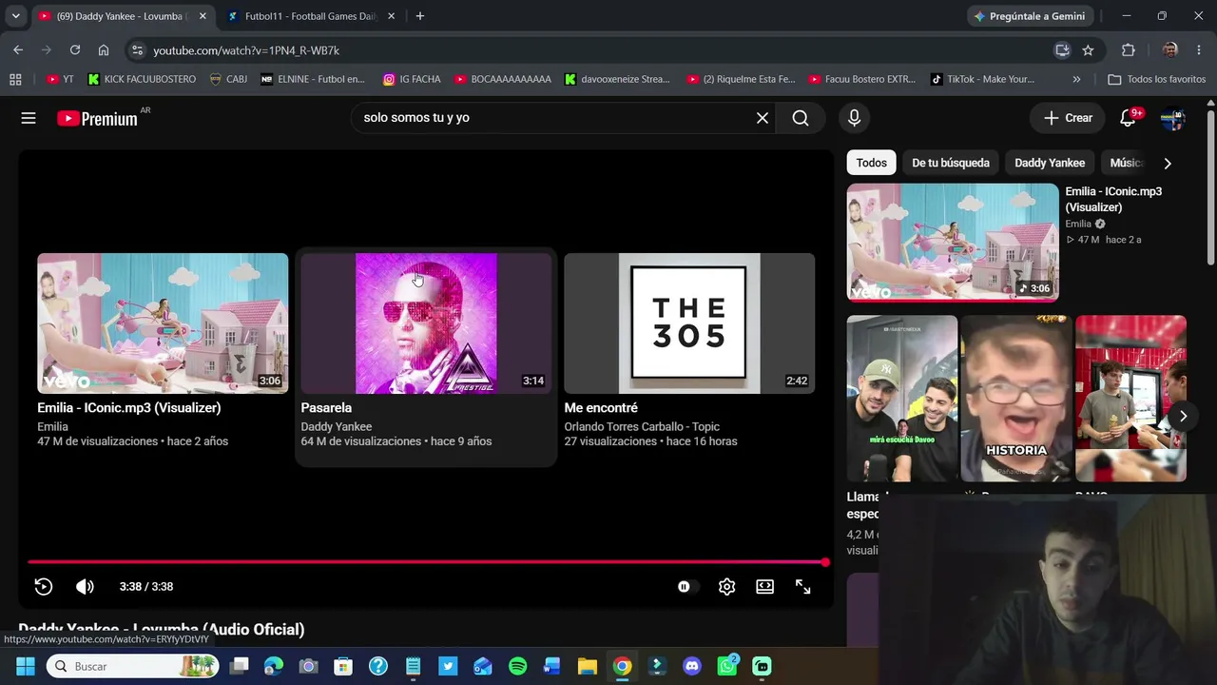1217x685 pixels.
Task: Reload the current page
Action: point(75,50)
